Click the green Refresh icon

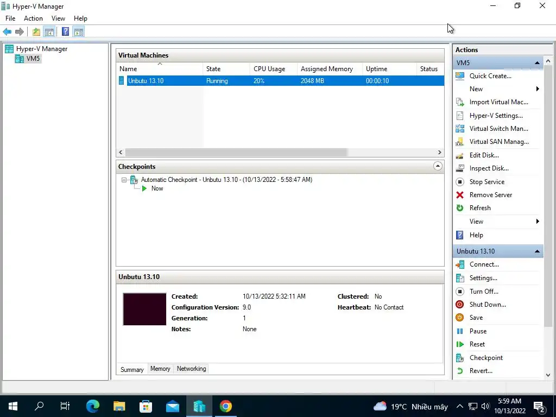point(460,208)
